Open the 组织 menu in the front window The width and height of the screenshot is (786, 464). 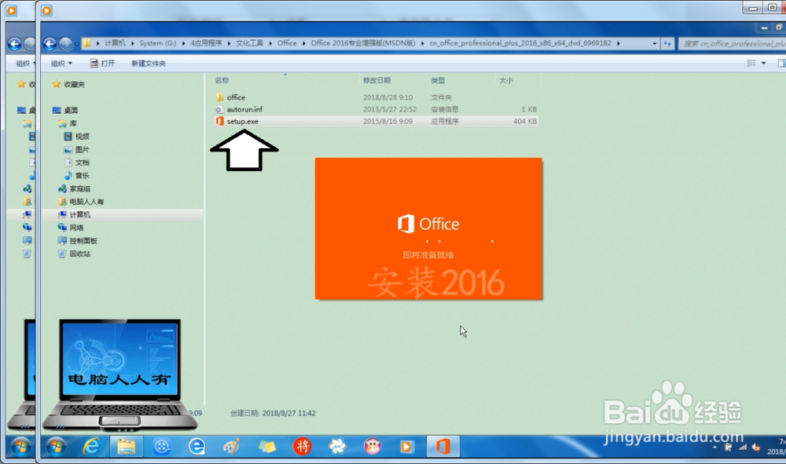pos(61,63)
